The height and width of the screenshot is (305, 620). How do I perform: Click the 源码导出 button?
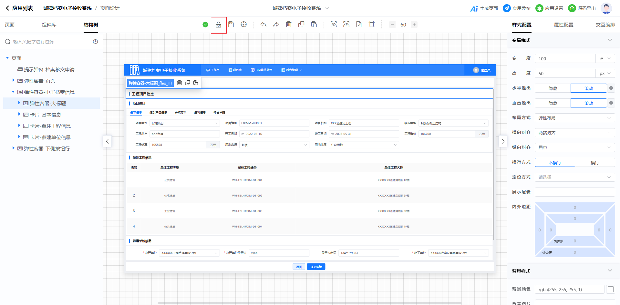(x=582, y=8)
